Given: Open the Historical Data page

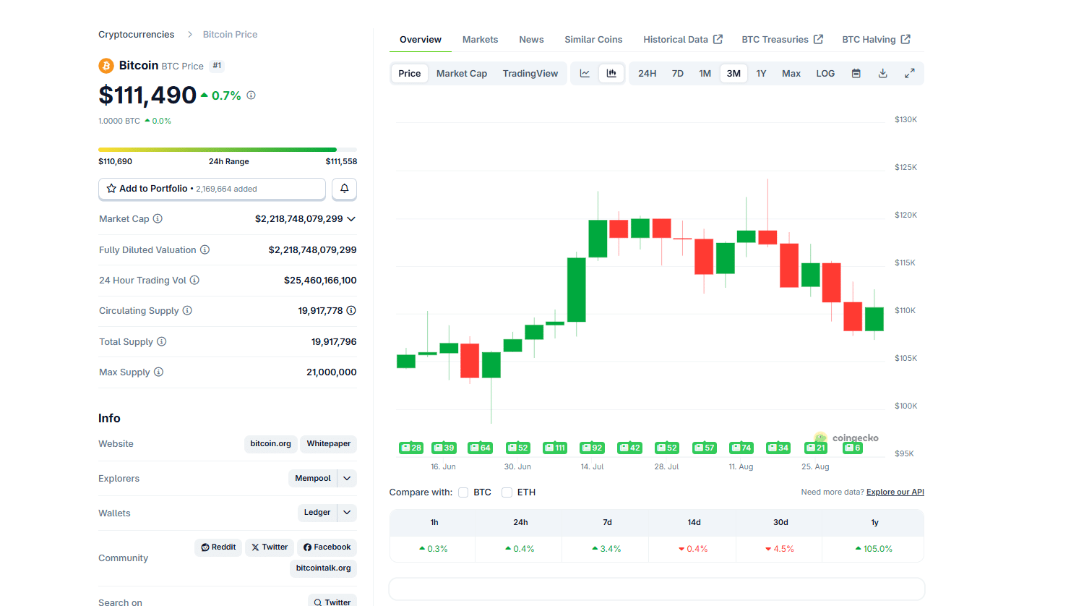Looking at the screenshot, I should pos(676,39).
